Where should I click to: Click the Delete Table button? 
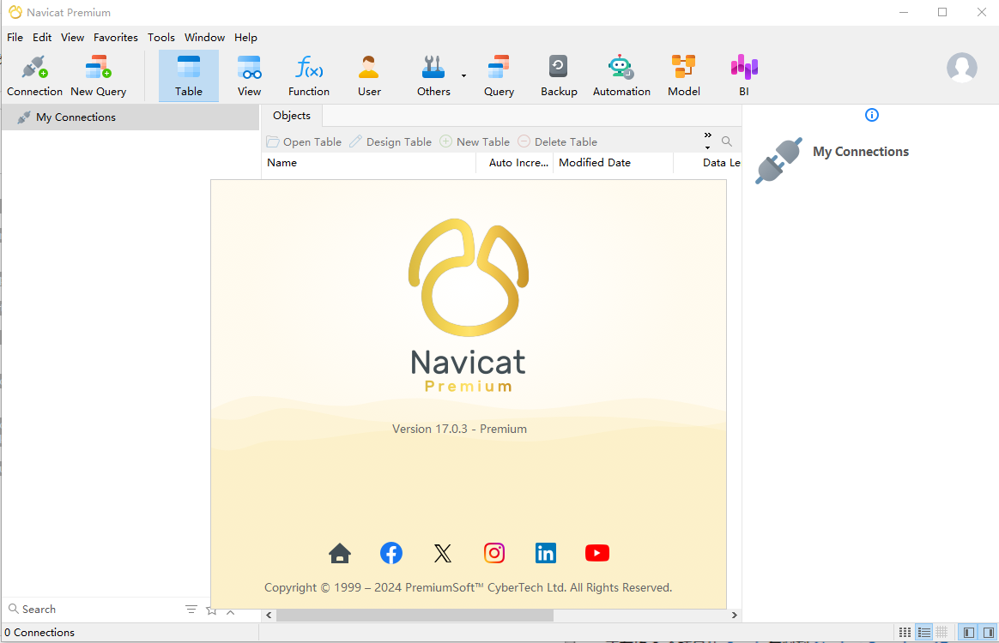(558, 142)
